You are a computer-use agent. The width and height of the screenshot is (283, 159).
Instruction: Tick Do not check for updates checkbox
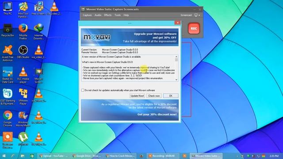pyautogui.click(x=83, y=90)
